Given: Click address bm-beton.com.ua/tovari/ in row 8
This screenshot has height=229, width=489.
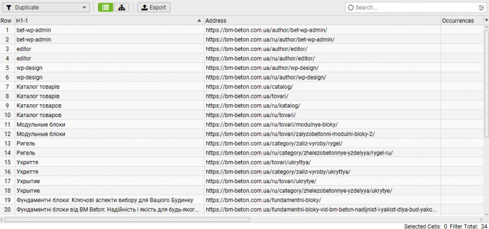Looking at the screenshot, I should point(322,96).
